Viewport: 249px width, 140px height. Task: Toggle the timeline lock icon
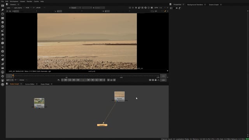tap(156, 80)
